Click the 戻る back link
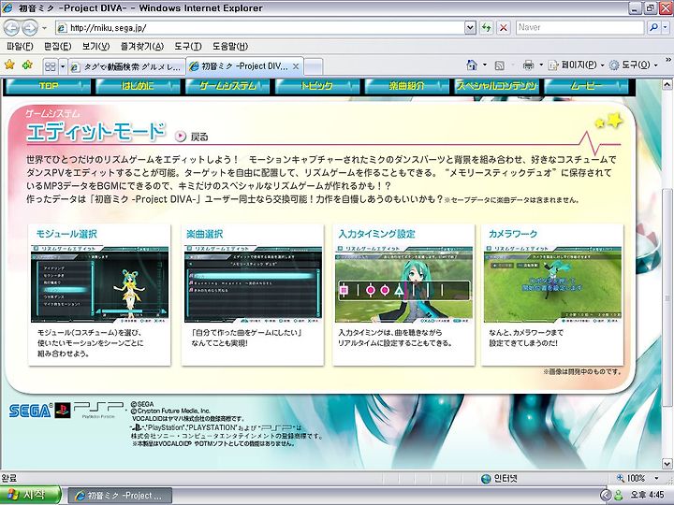 199,137
